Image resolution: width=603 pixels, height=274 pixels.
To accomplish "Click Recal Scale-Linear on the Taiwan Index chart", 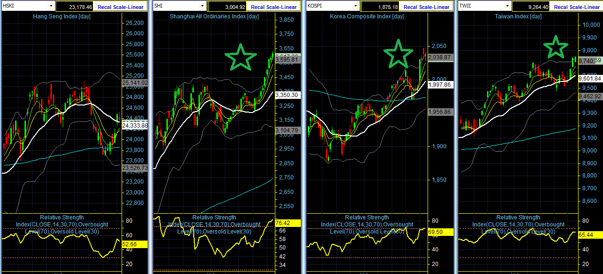I will tap(577, 7).
